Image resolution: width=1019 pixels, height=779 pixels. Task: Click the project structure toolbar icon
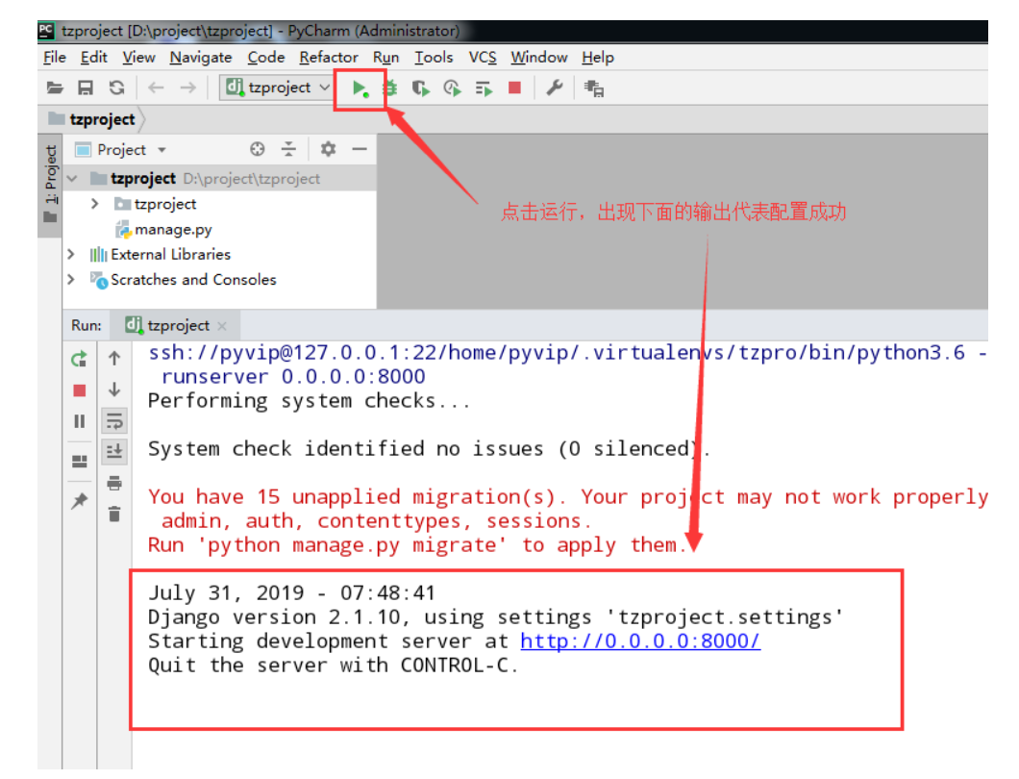pos(593,88)
